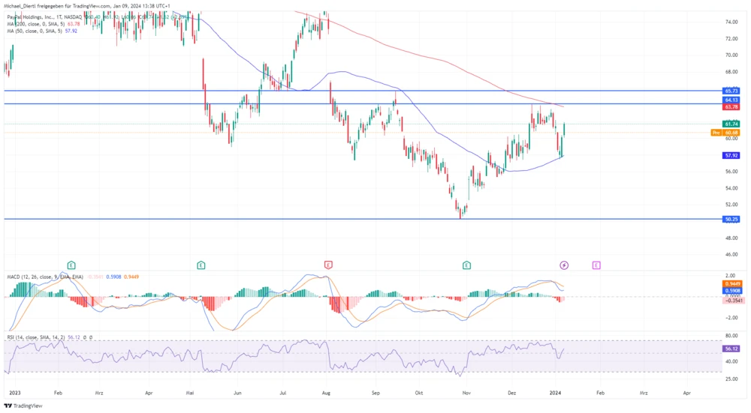Click the Jul label on the time axis
The width and height of the screenshot is (751, 413).
[283, 393]
